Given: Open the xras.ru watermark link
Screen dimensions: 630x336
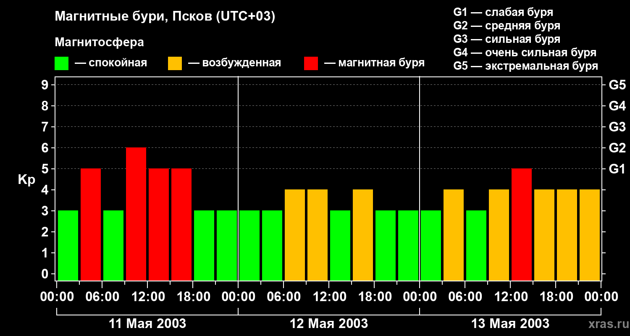Looking at the screenshot, I should pos(606,324).
